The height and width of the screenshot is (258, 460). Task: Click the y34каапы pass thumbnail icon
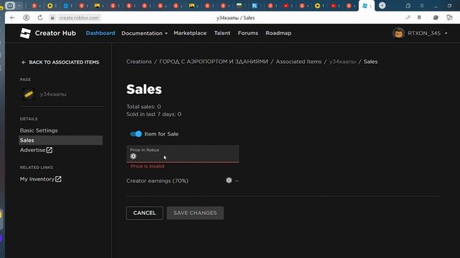pyautogui.click(x=29, y=94)
